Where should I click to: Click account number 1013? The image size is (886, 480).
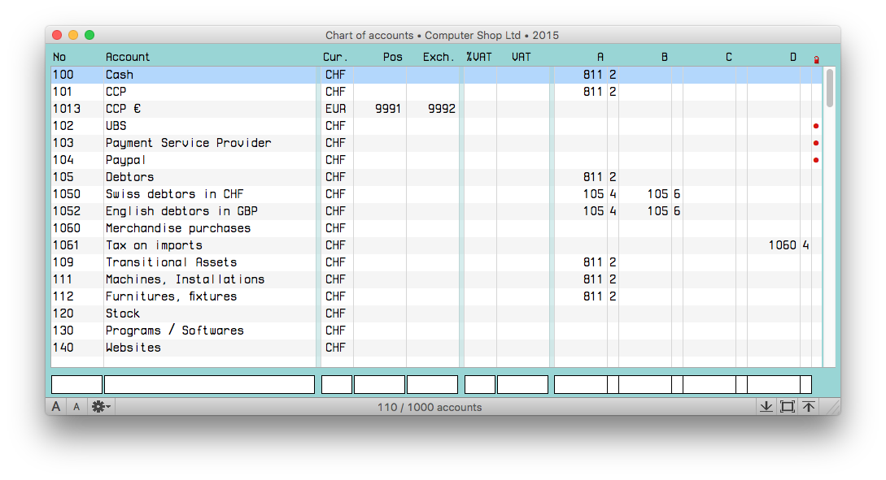(x=67, y=109)
